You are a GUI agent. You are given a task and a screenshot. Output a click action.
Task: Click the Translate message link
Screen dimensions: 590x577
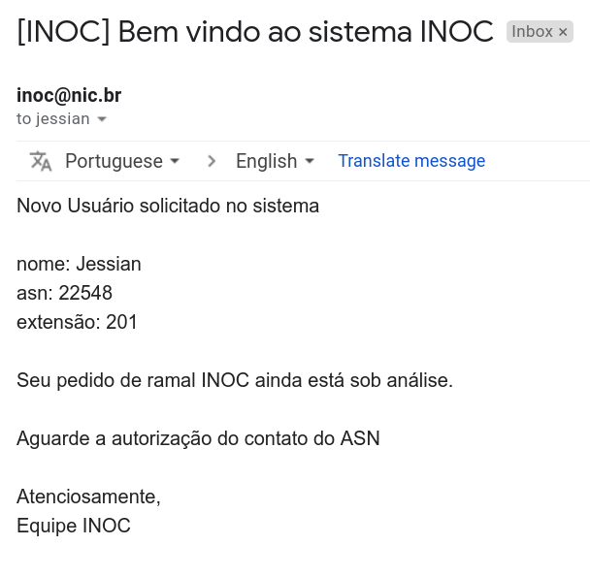click(x=411, y=161)
